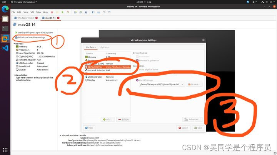Click the volume icon in top bar

coord(267,2)
